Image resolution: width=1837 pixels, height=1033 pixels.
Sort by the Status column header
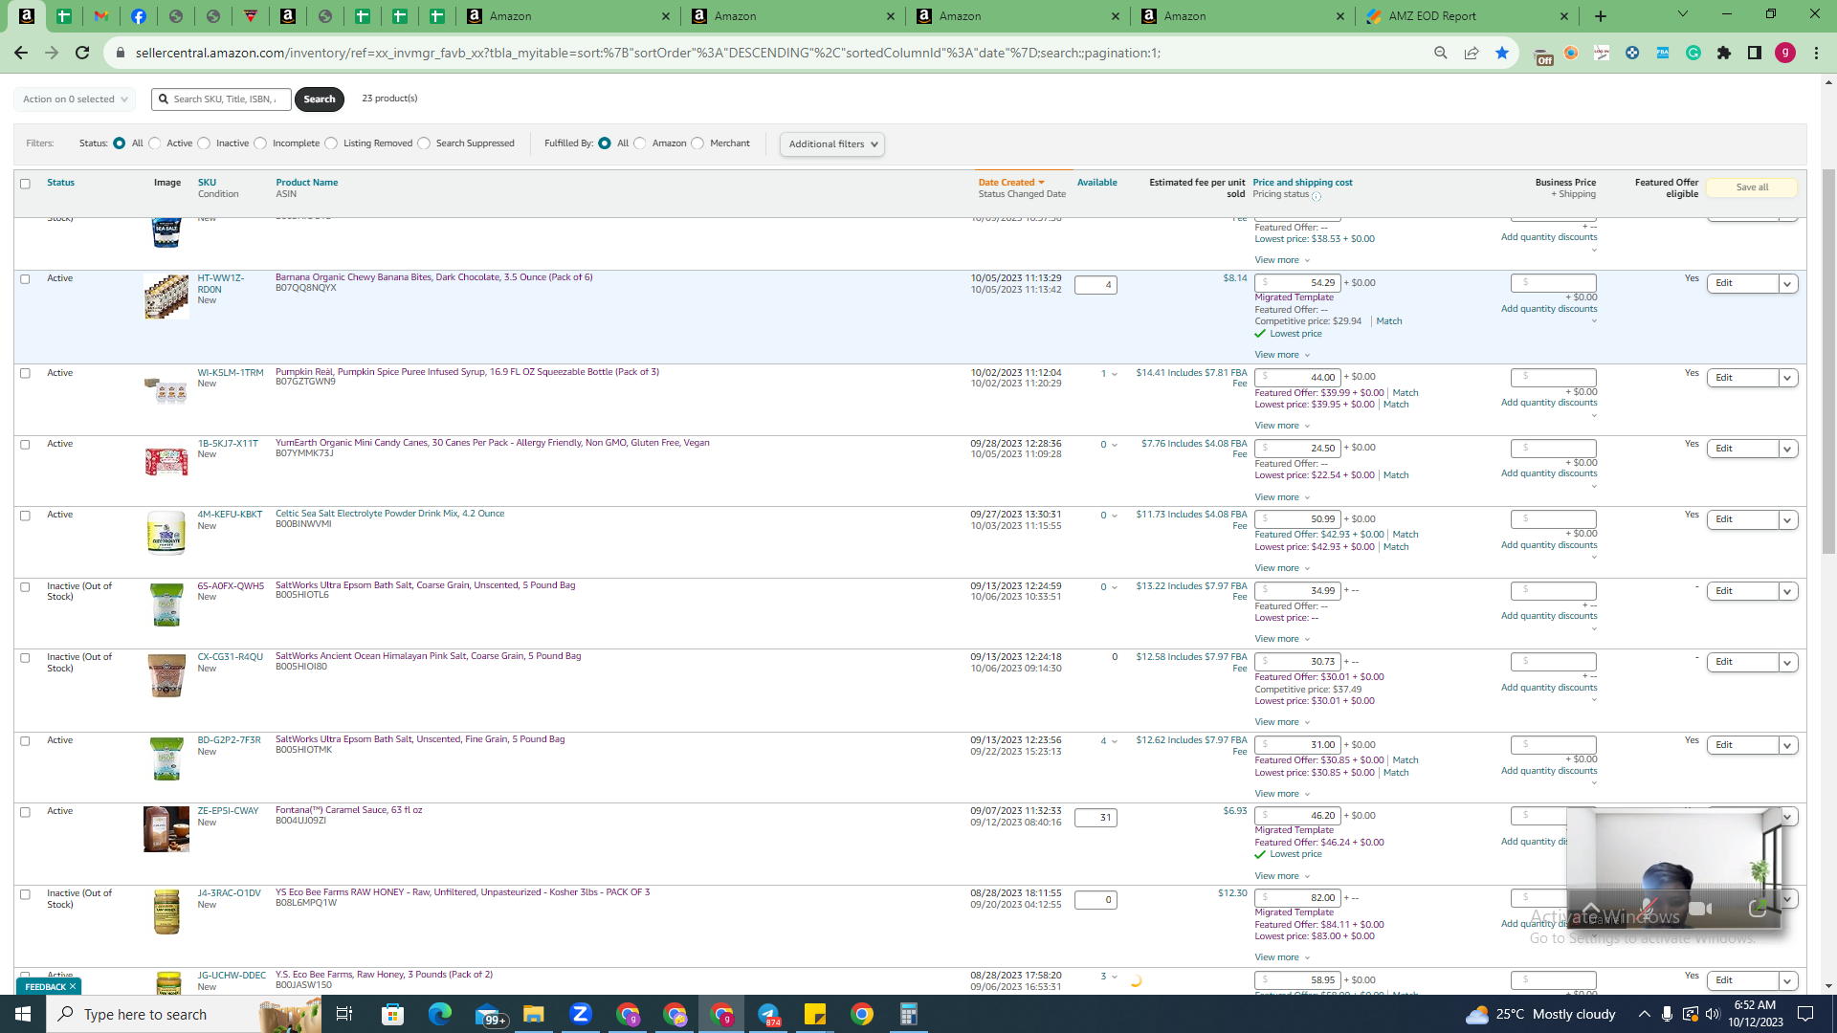[x=60, y=183]
